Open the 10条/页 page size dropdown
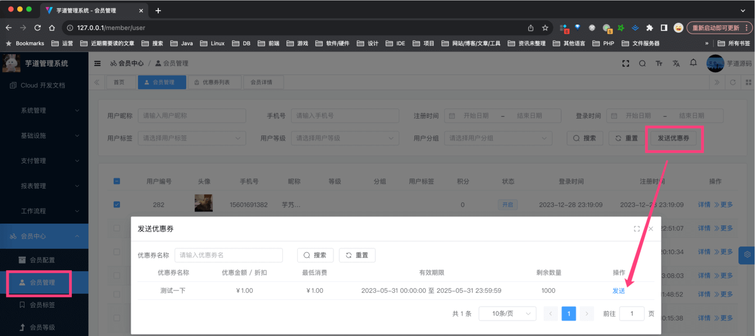Screen dimensions: 755x336 [x=507, y=314]
